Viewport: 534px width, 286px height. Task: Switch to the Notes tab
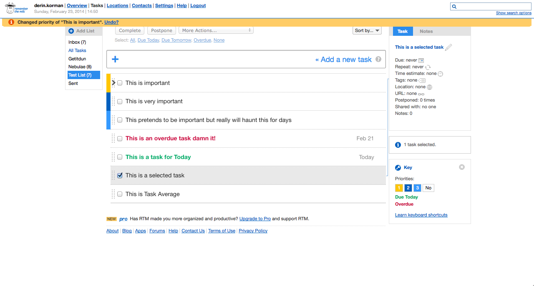(426, 31)
